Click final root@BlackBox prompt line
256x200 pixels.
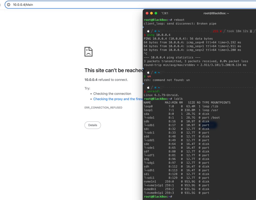158,196
